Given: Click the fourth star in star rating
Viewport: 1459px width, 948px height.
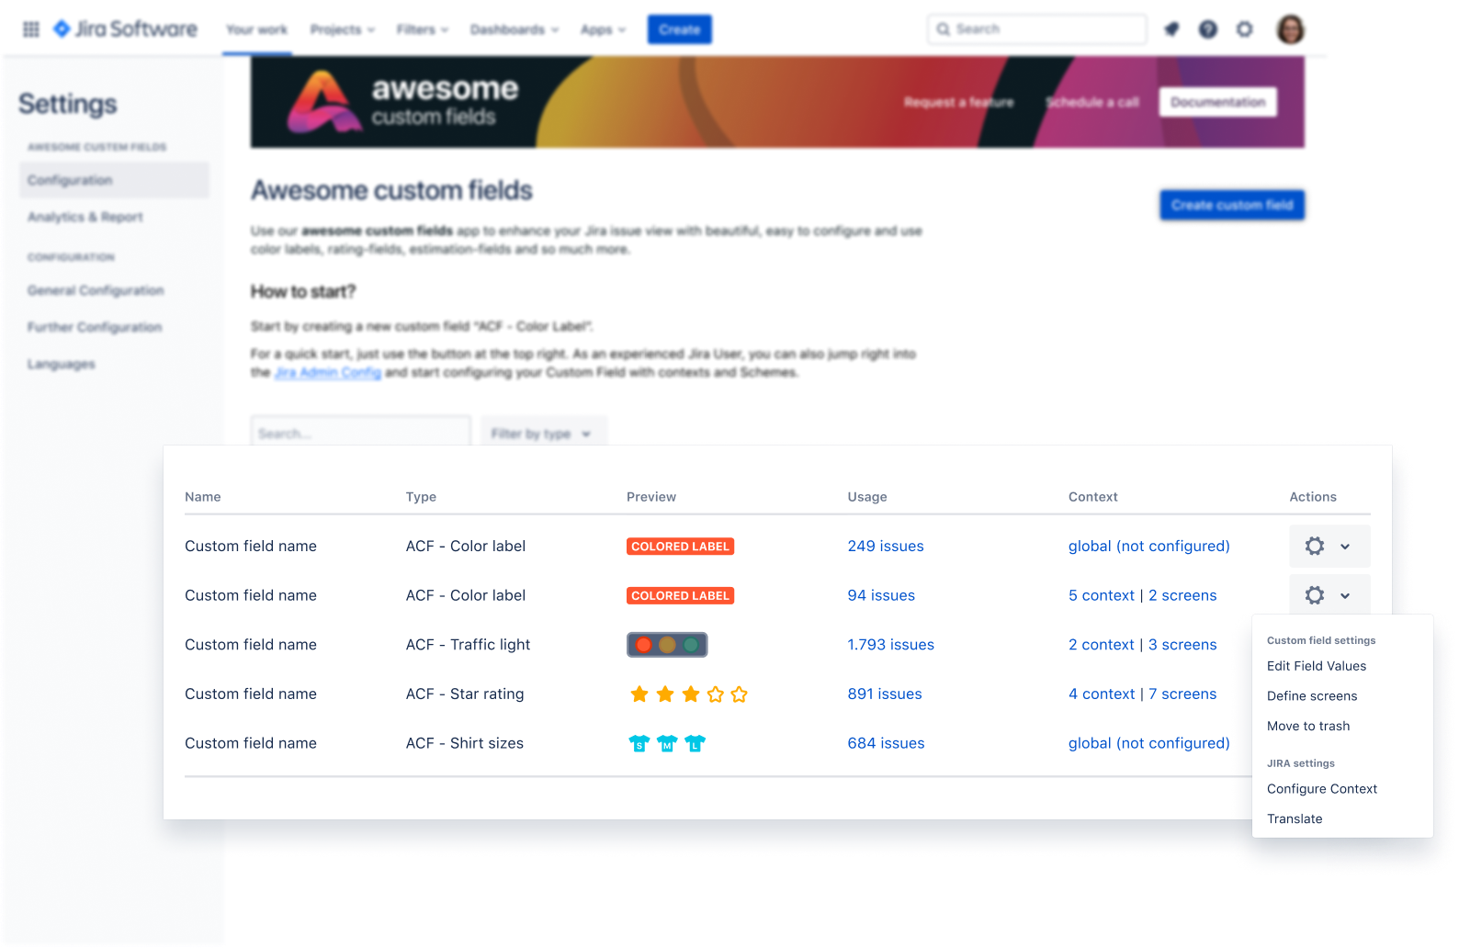Looking at the screenshot, I should coord(716,694).
